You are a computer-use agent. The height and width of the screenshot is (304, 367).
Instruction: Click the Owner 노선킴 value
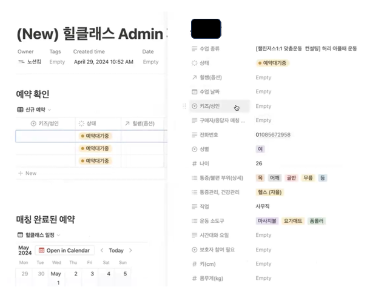[30, 62]
